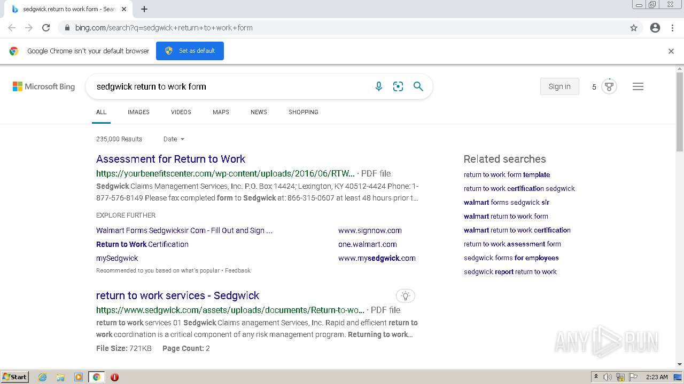Switch to the SHOPPING tab

coord(304,112)
